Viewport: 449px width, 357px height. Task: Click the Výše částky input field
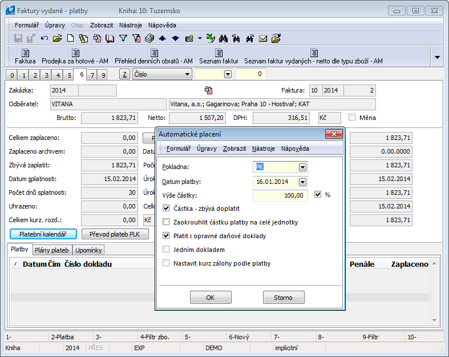click(x=280, y=195)
